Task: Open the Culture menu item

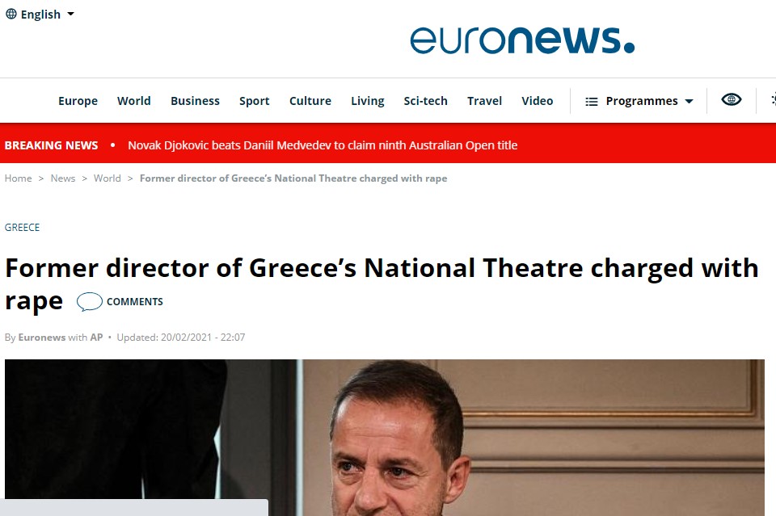Action: tap(310, 101)
